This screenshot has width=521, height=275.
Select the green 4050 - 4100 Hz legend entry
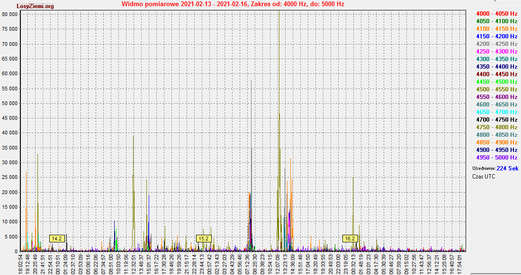pyautogui.click(x=496, y=21)
